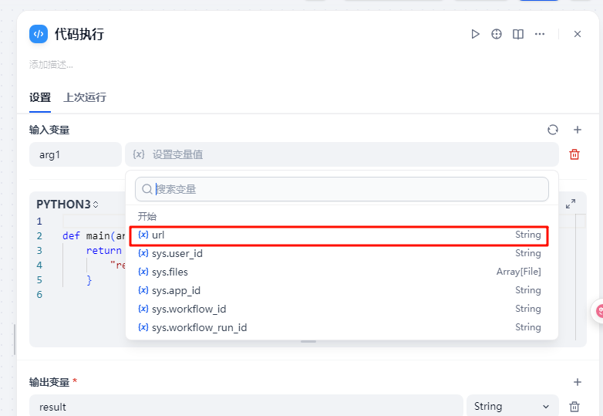
Task: Delete the arg1 input variable
Action: click(574, 154)
